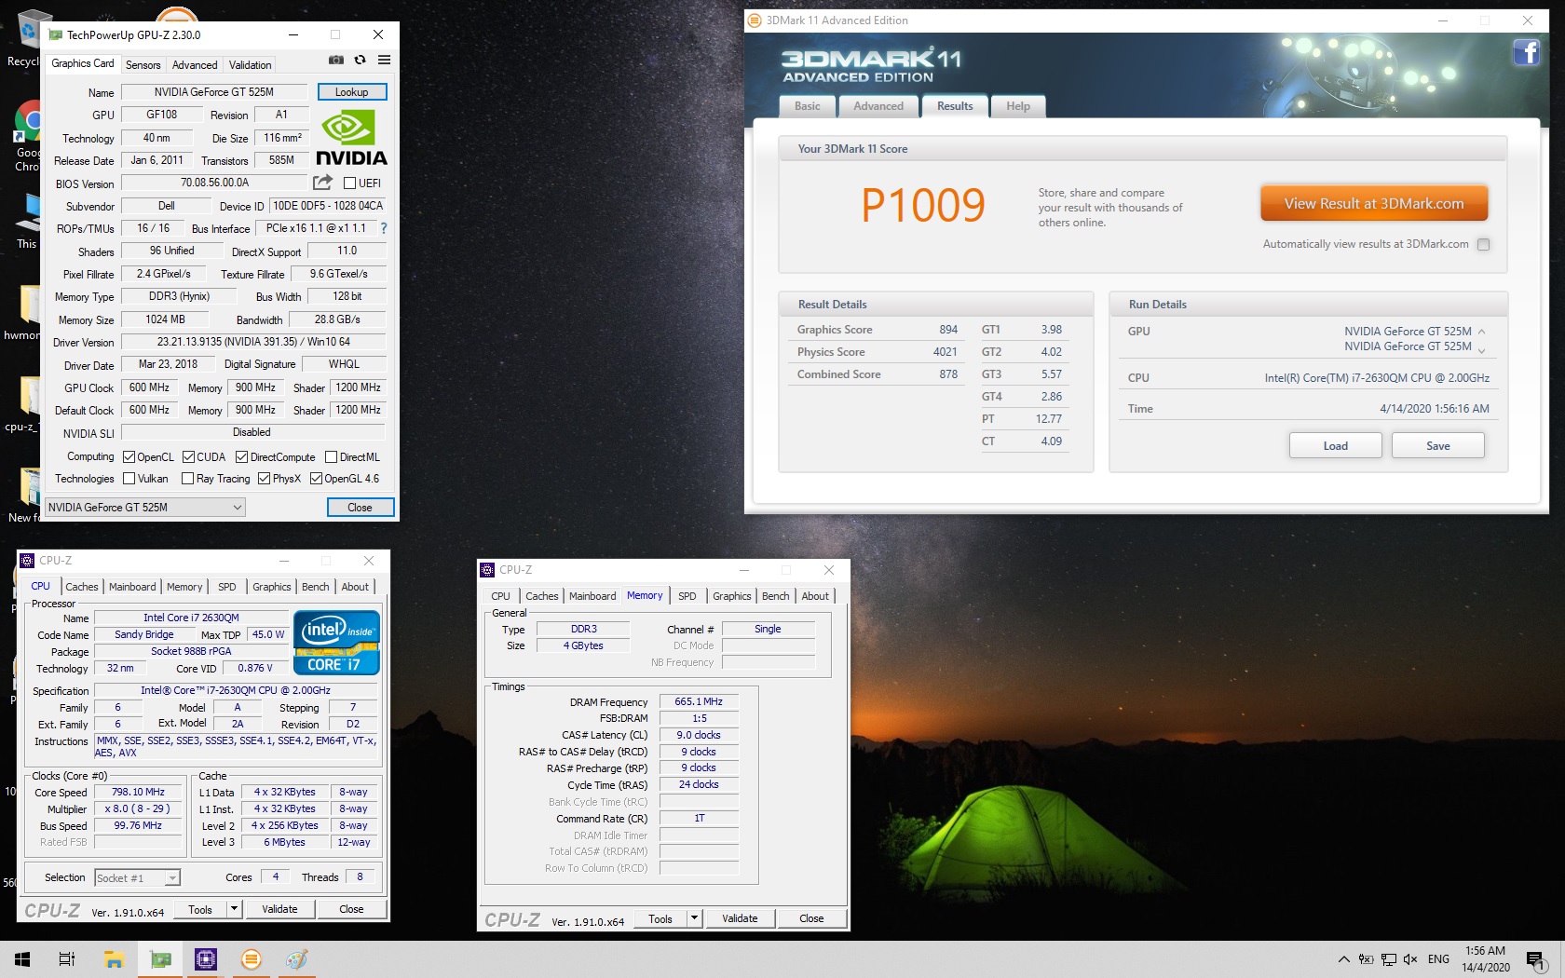Image resolution: width=1565 pixels, height=978 pixels.
Task: Click the 3DMark 11 title bar icon
Action: pos(755,20)
